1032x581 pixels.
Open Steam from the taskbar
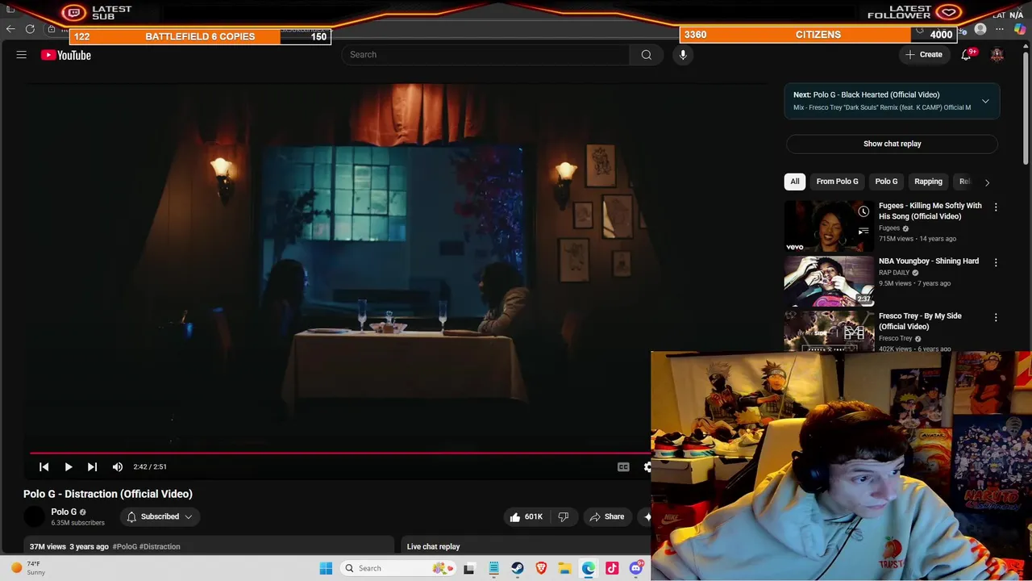(x=518, y=568)
